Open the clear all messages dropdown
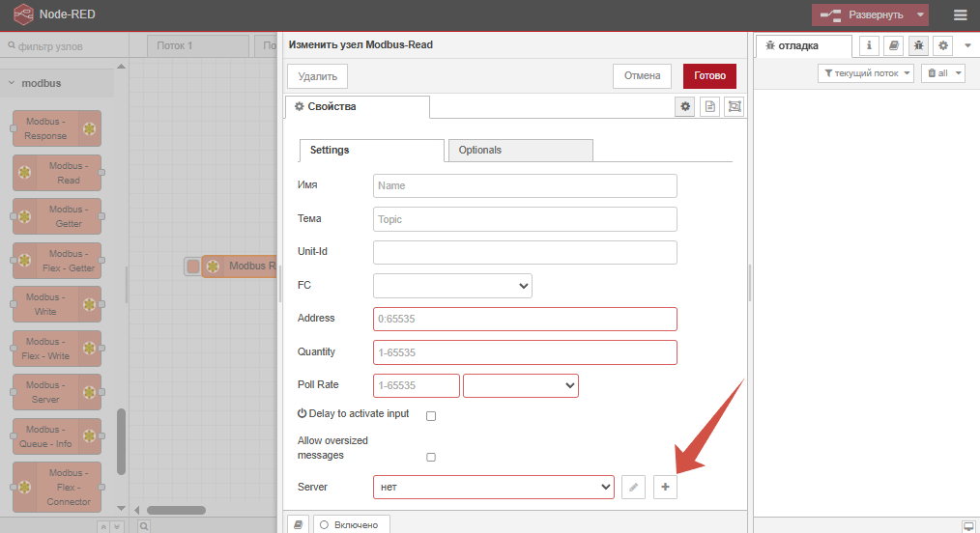 tap(943, 73)
